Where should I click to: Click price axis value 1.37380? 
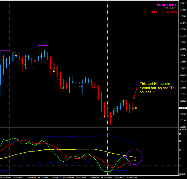point(183,29)
